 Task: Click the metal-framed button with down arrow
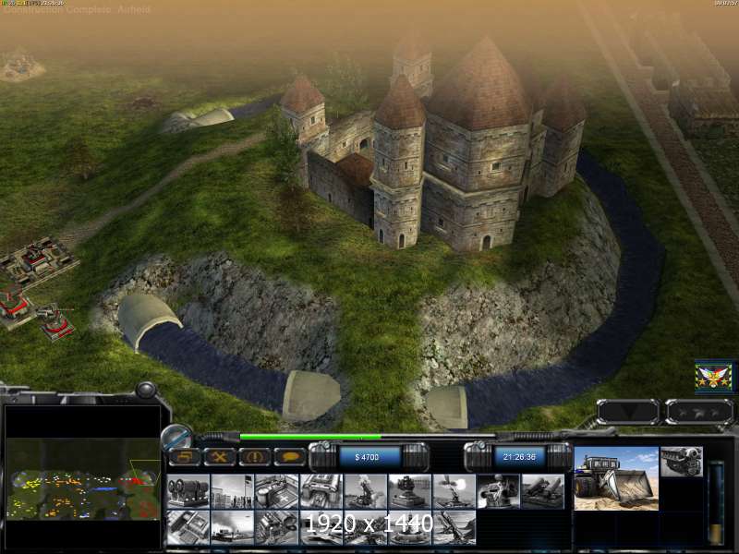click(628, 412)
